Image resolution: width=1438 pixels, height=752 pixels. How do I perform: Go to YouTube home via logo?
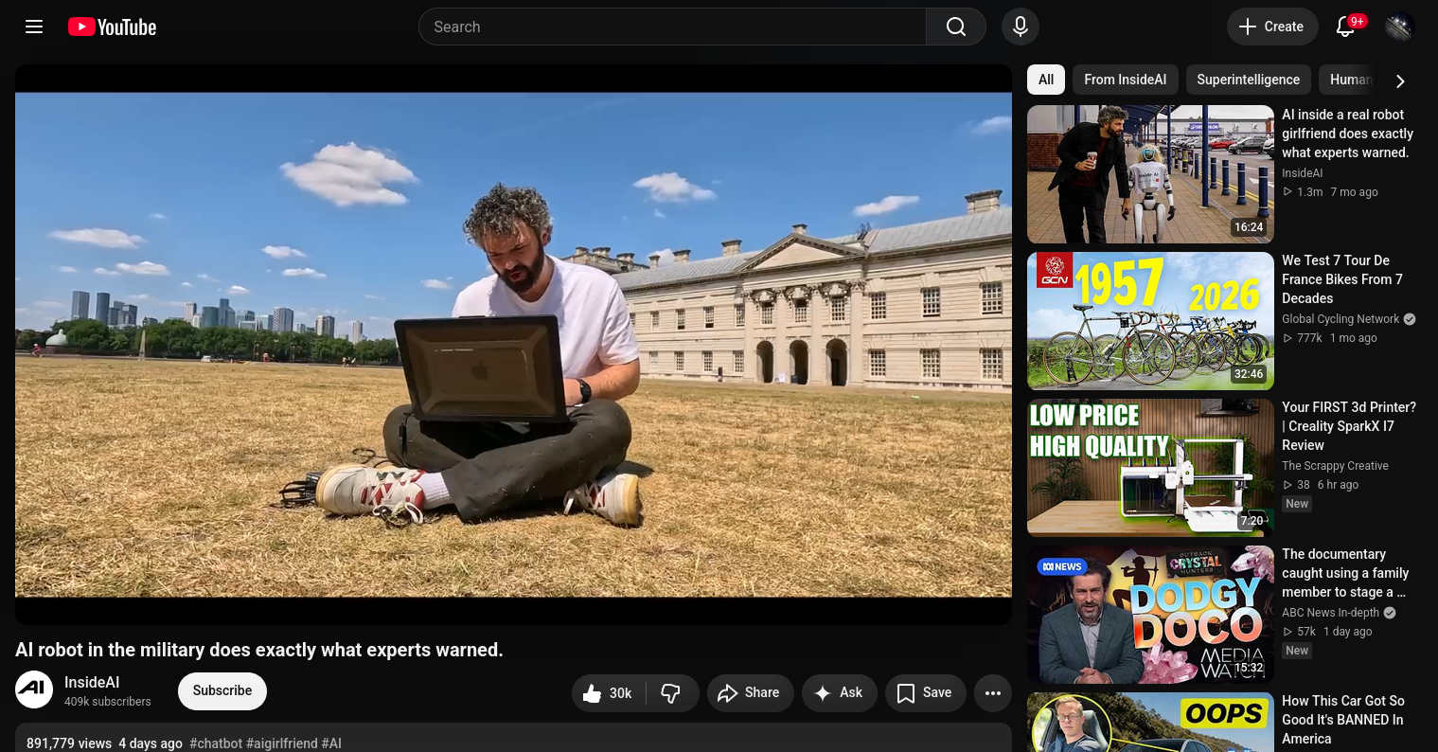112,27
